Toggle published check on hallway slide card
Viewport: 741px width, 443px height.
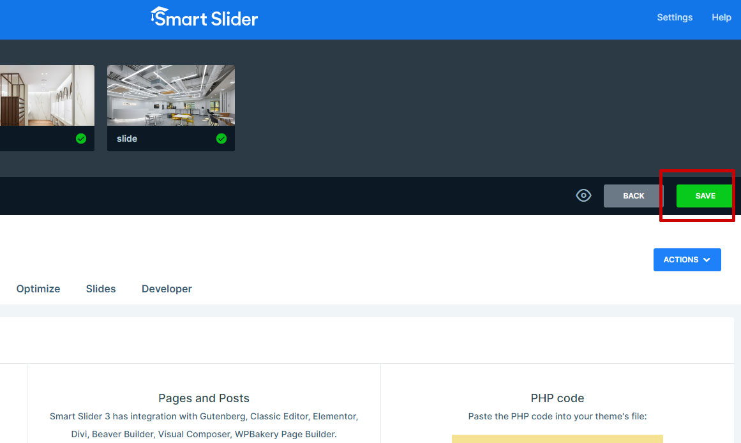81,139
